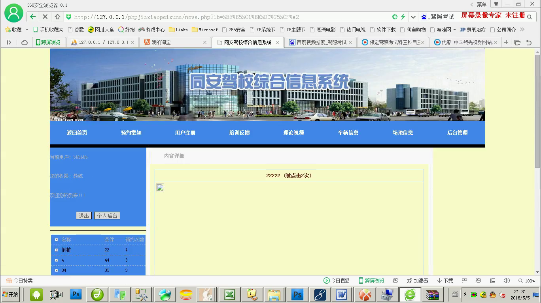Viewport: 541px width, 303px height.
Task: Select 用户注册 in the navigation bar
Action: coord(185,133)
